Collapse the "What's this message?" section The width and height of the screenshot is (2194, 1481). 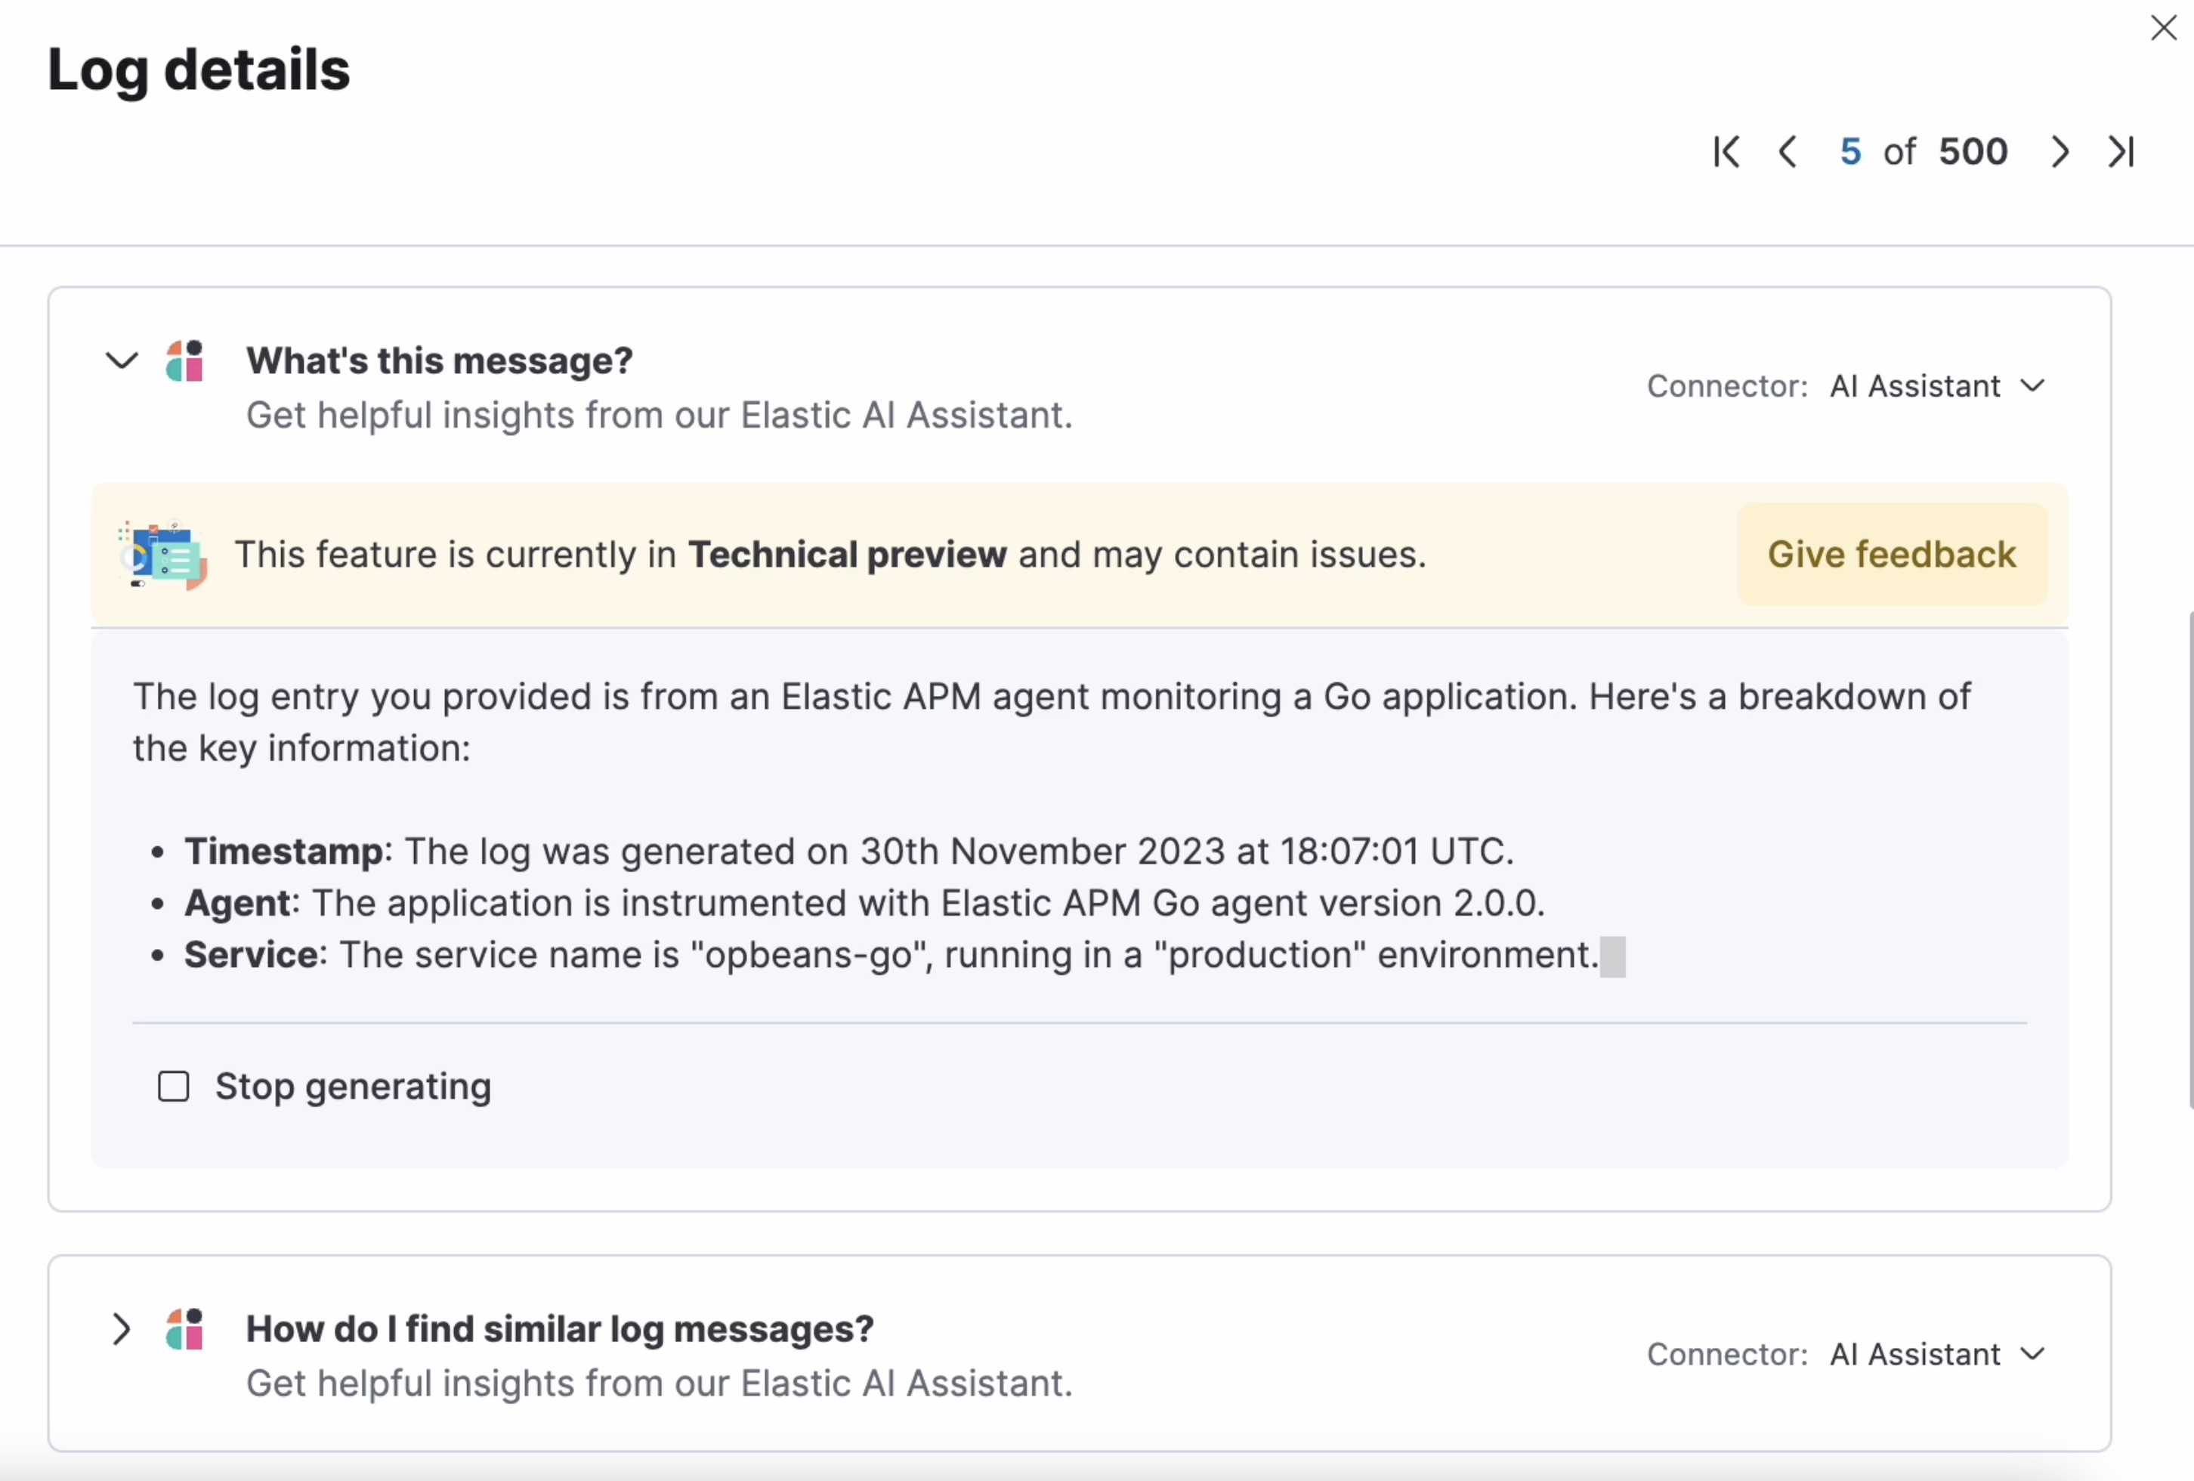(x=122, y=361)
